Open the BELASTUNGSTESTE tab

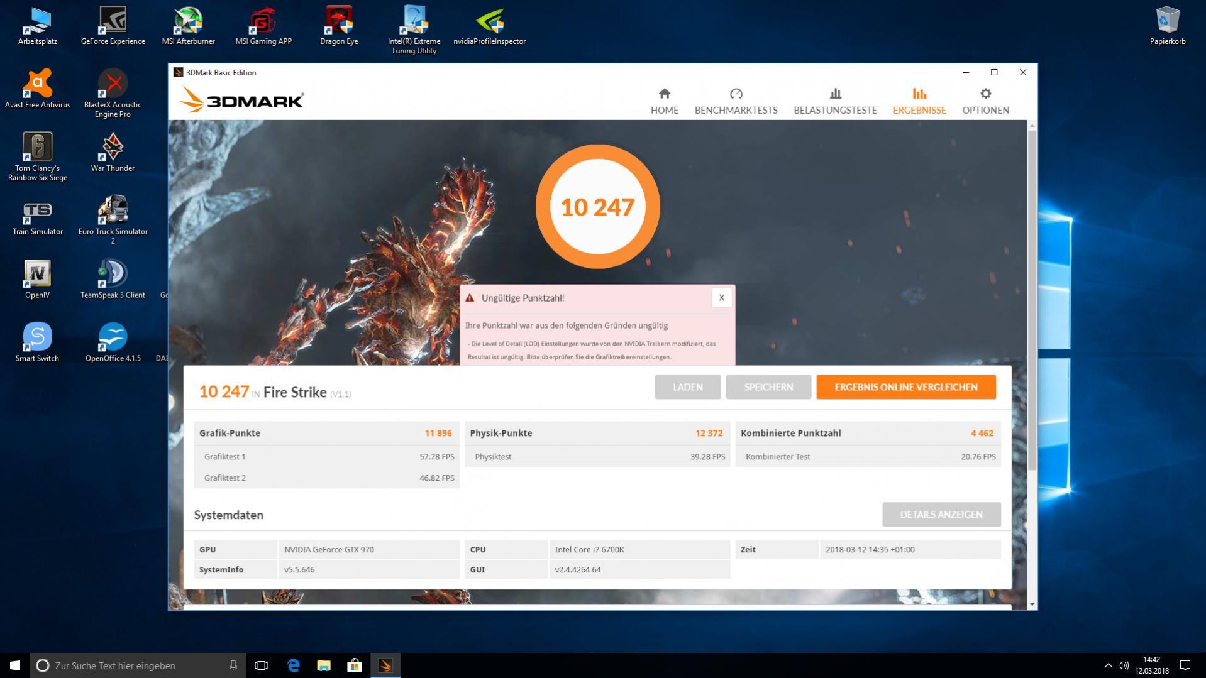[x=835, y=101]
